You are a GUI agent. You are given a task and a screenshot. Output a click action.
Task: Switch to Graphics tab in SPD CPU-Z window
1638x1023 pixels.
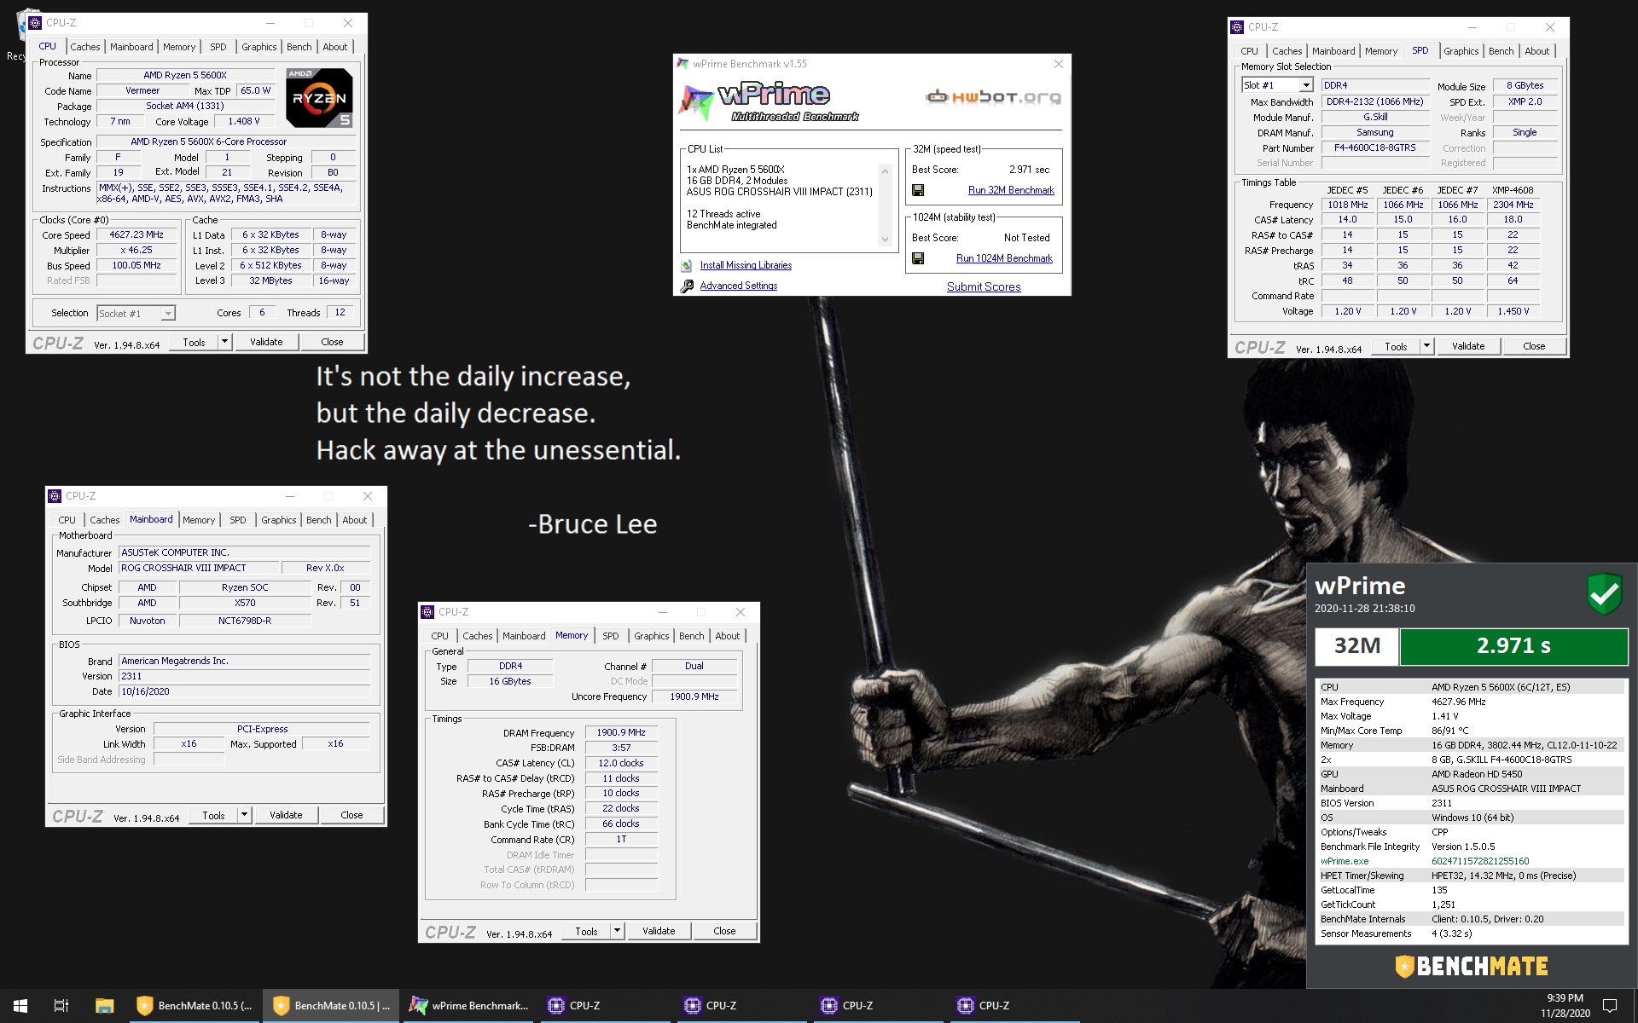pos(1461,51)
